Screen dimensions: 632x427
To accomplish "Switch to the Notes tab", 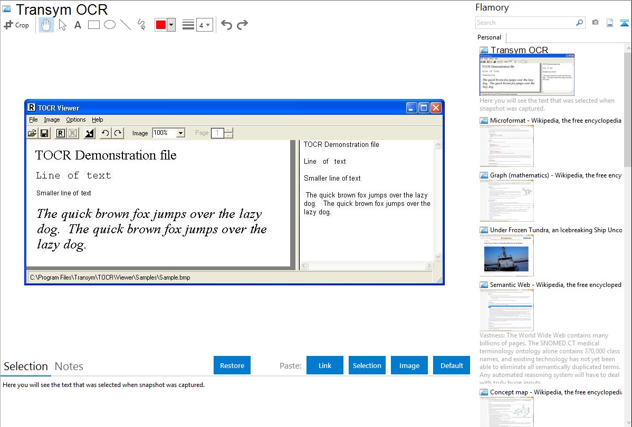I will [x=69, y=366].
